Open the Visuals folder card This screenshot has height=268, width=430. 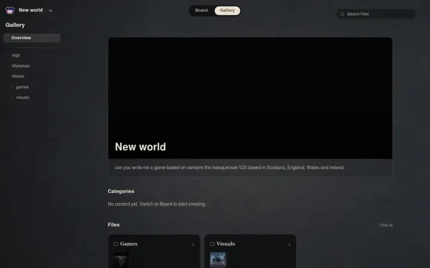tap(250, 251)
